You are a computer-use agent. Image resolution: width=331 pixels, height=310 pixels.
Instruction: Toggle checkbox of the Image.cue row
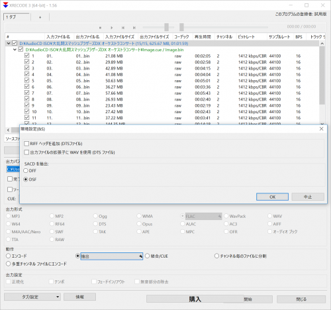[21, 50]
